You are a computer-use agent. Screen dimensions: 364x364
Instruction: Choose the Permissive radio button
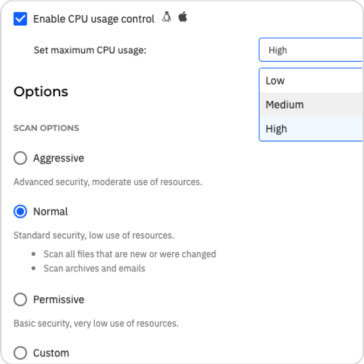tap(20, 299)
